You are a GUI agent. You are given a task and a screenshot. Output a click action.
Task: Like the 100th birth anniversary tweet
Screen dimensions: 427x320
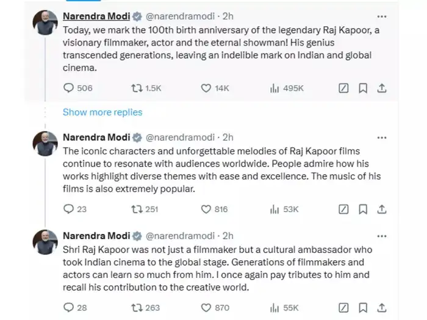pyautogui.click(x=206, y=88)
